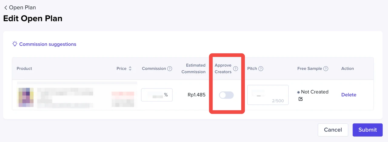388x142 pixels.
Task: Submit the edited open plan
Action: click(x=367, y=130)
